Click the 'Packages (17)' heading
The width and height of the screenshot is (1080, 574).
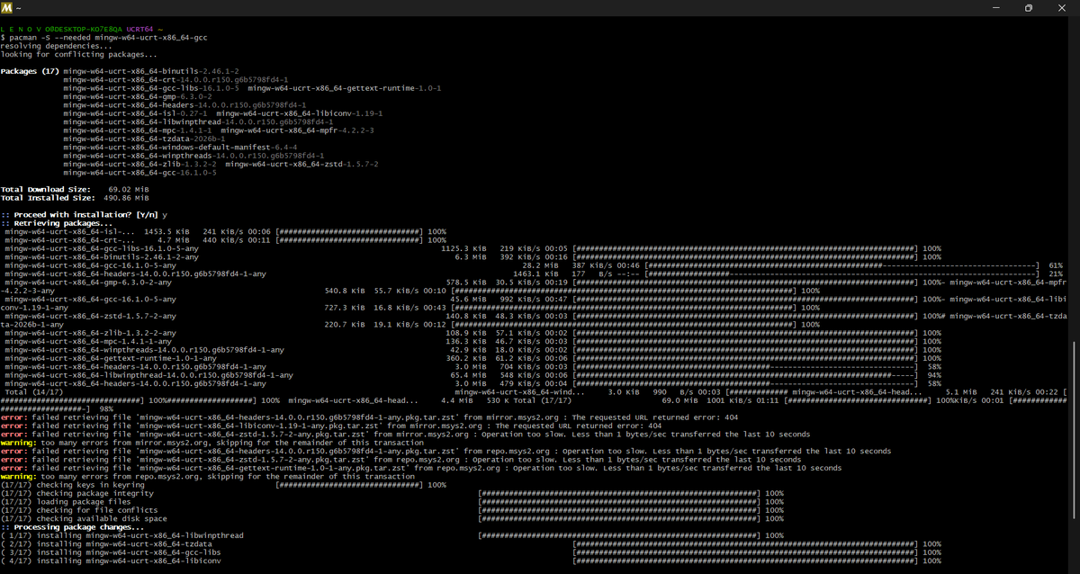(x=30, y=70)
